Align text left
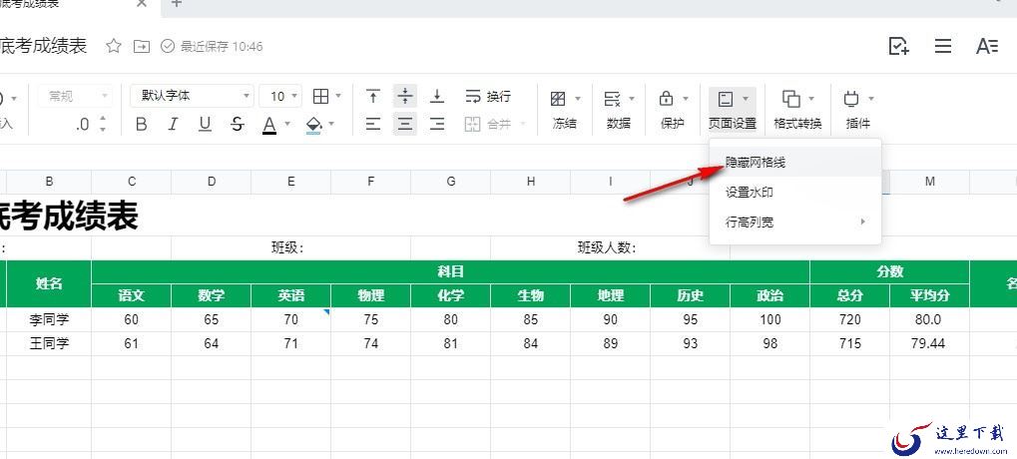This screenshot has width=1017, height=459. click(x=373, y=124)
